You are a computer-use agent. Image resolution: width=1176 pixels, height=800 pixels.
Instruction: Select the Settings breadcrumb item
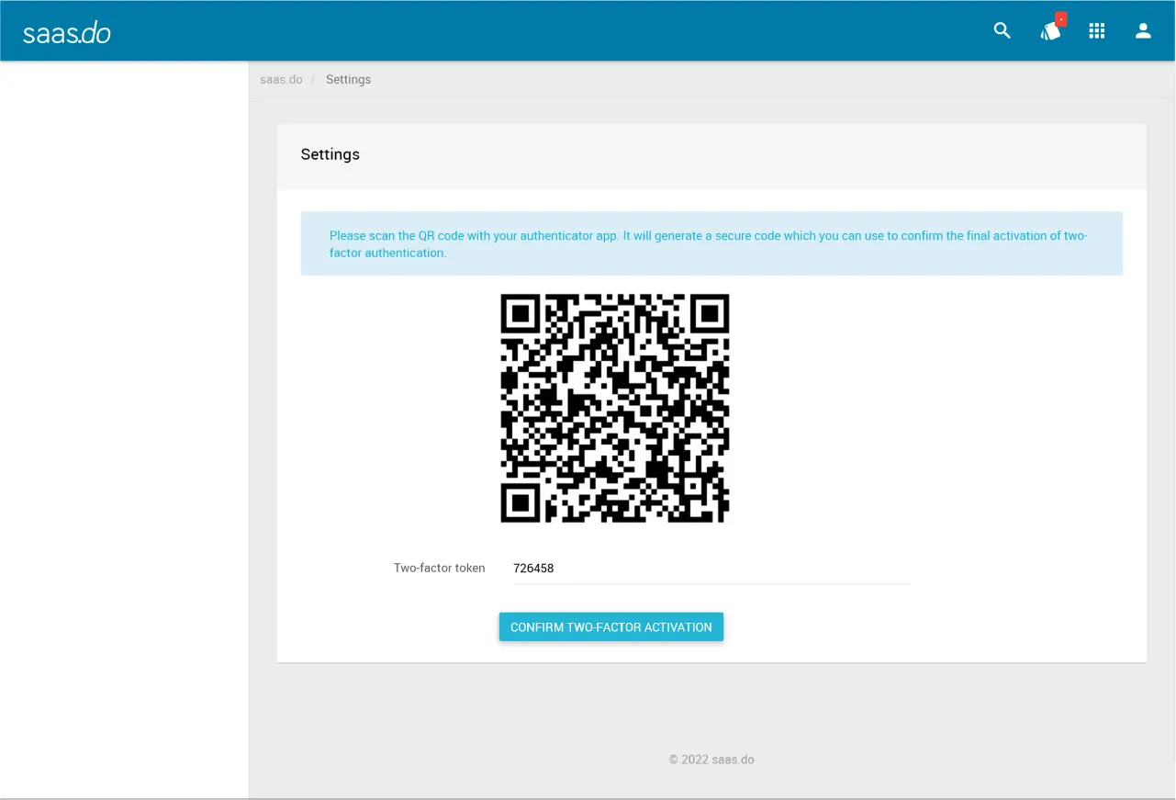(x=348, y=80)
